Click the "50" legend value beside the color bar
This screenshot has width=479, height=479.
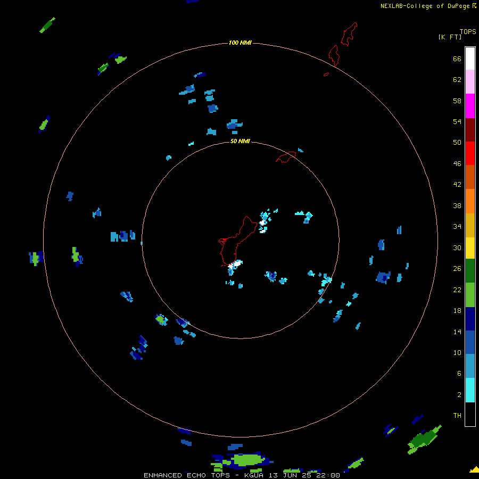pos(457,142)
